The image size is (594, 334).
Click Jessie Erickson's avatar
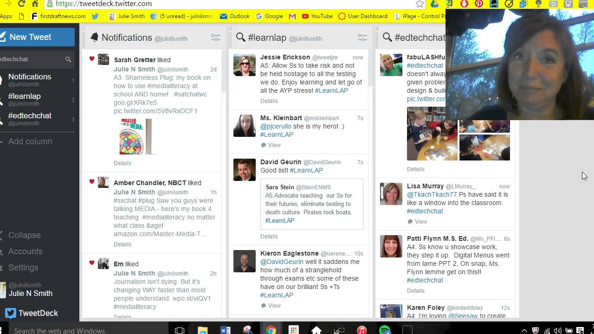pos(244,65)
